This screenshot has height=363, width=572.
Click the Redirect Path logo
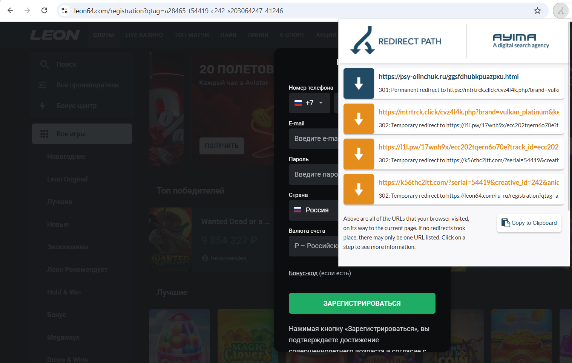(x=396, y=41)
